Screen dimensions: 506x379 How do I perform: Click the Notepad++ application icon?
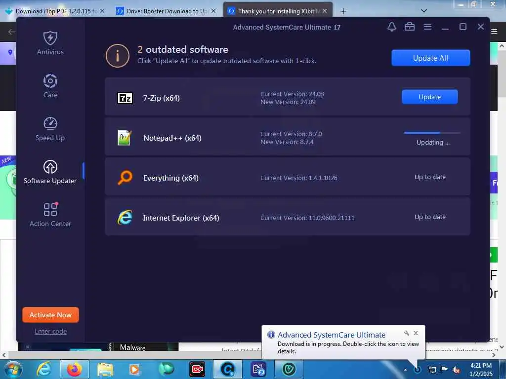(125, 138)
